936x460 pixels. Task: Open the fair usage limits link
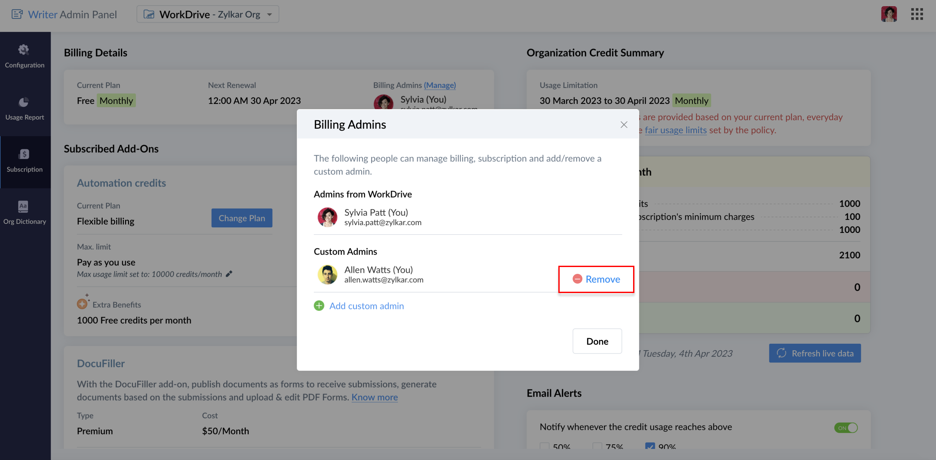click(x=675, y=130)
